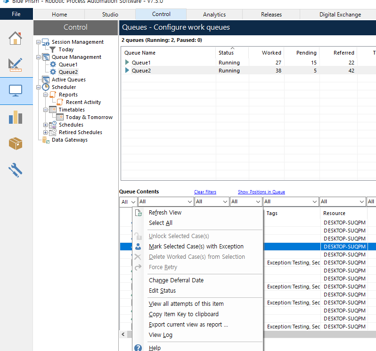Screen dimensions: 376x351
Task: Click the Today filter funnel icon
Action: point(52,49)
